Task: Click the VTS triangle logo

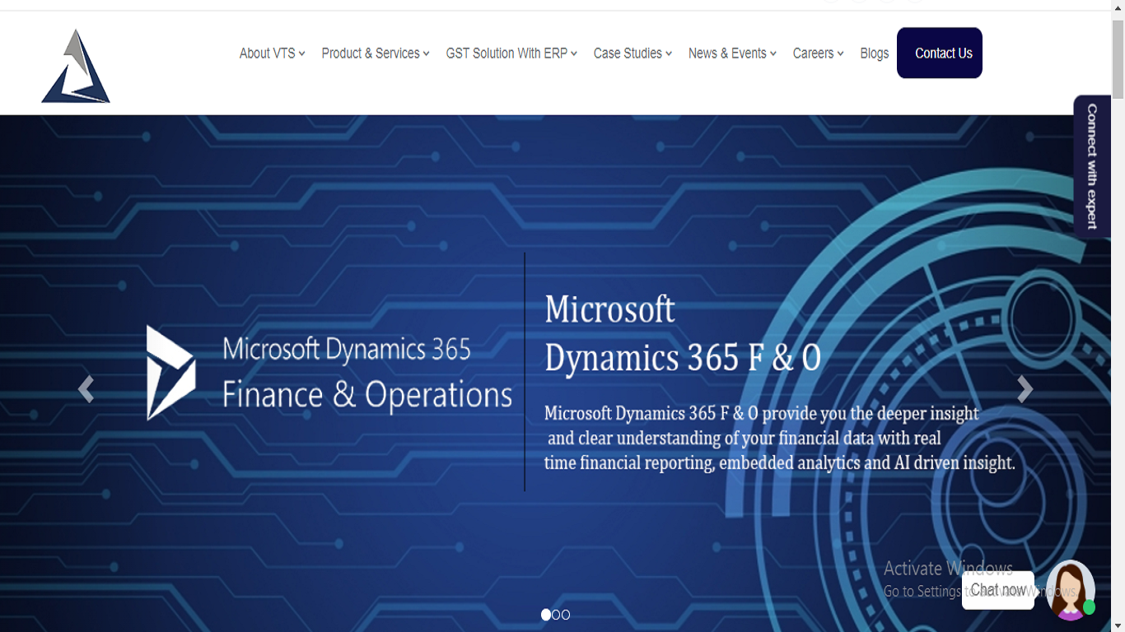Action: (76, 67)
